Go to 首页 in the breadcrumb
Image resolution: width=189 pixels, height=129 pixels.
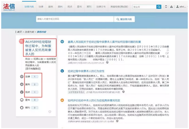20,32
